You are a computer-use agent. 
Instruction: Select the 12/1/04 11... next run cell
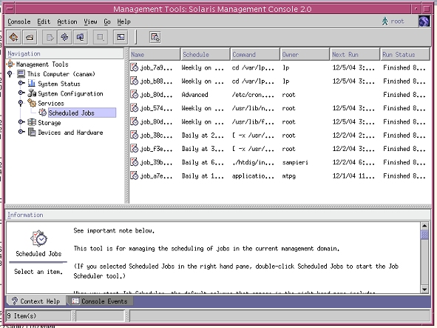coord(353,176)
